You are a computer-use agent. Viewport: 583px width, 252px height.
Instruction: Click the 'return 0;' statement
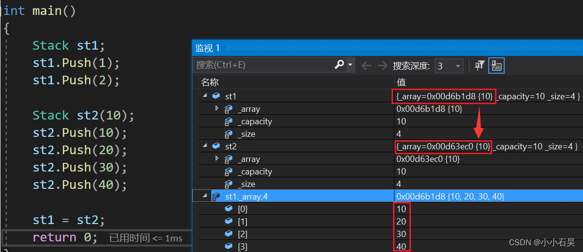click(65, 238)
